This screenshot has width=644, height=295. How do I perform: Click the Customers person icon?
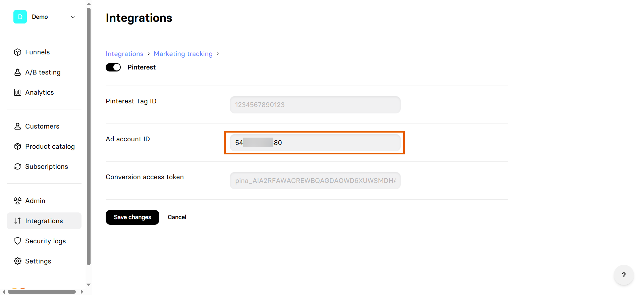point(18,126)
